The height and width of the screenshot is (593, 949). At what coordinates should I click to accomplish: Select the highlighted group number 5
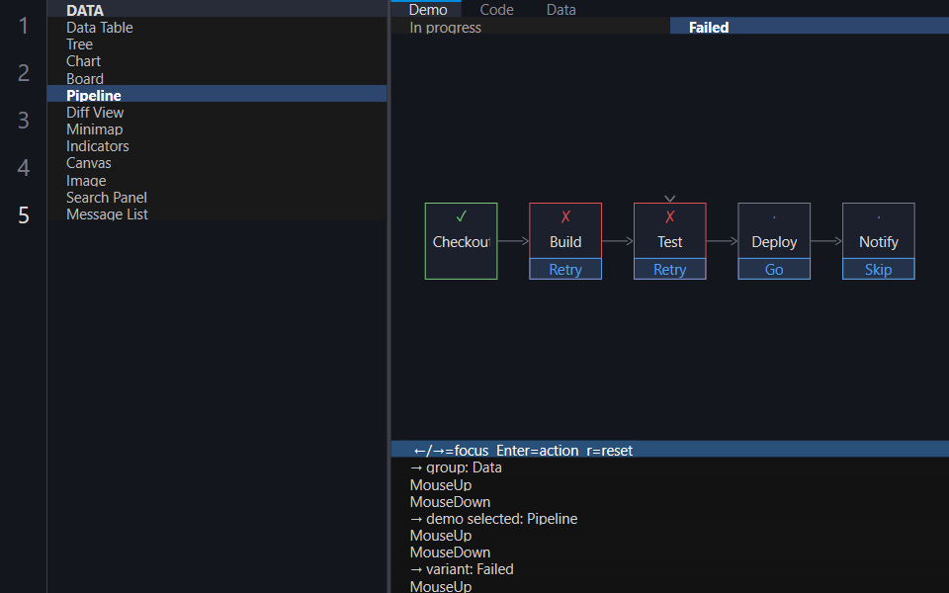tap(24, 214)
